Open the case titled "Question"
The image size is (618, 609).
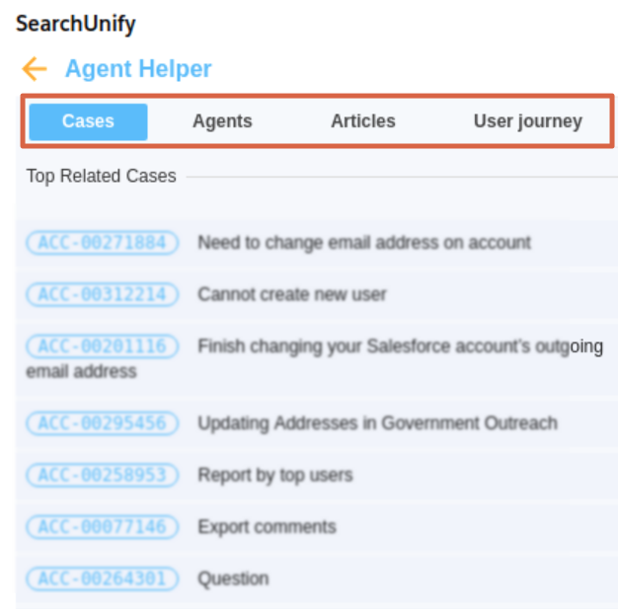pos(233,578)
